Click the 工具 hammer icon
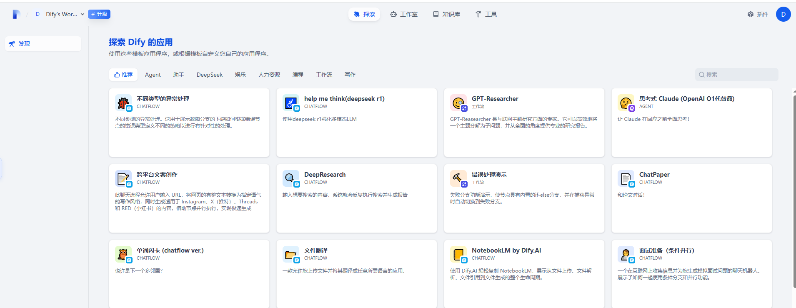The image size is (796, 308). [478, 14]
